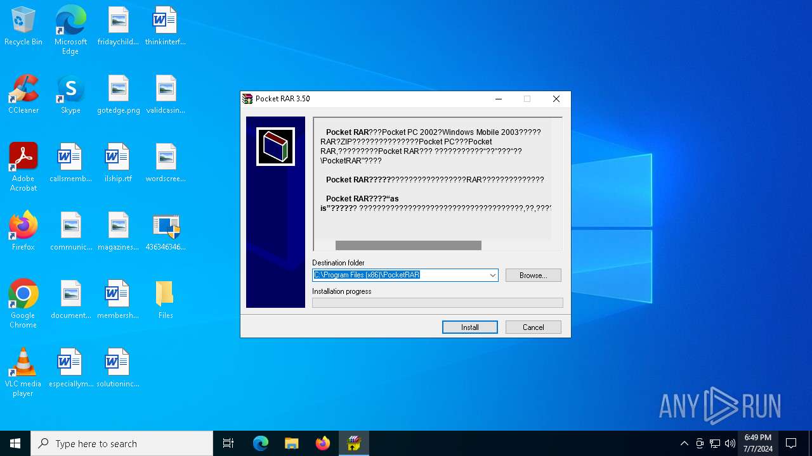Image resolution: width=812 pixels, height=456 pixels.
Task: Select the callsmemb Word document icon
Action: click(x=70, y=163)
